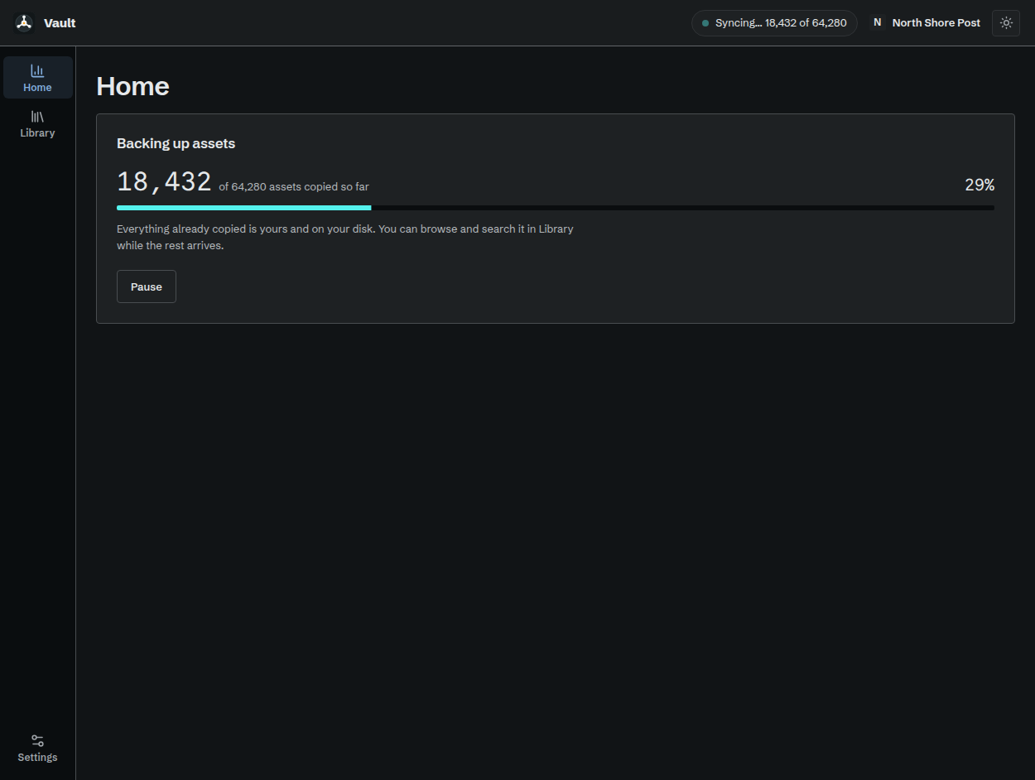Screen dimensions: 1035x780
Task: Pause the asset backup
Action: (147, 286)
